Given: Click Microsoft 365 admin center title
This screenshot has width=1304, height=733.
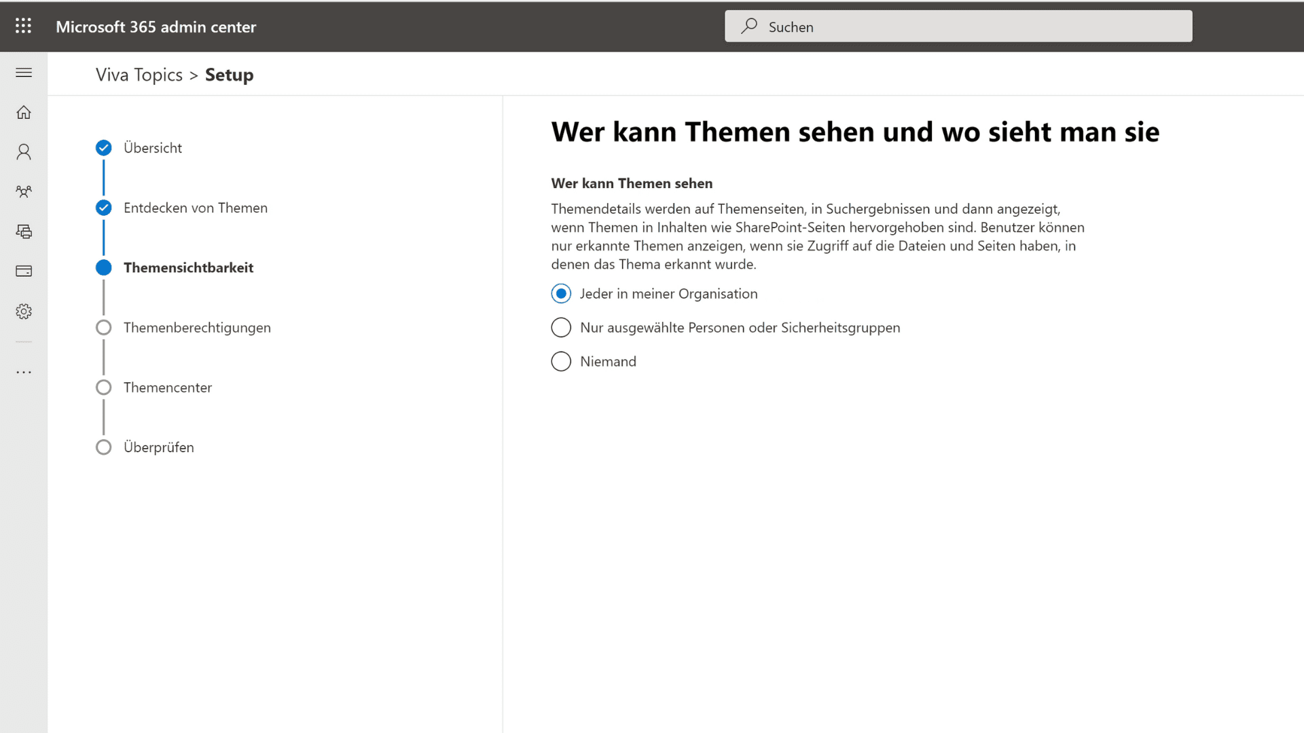Looking at the screenshot, I should (156, 26).
